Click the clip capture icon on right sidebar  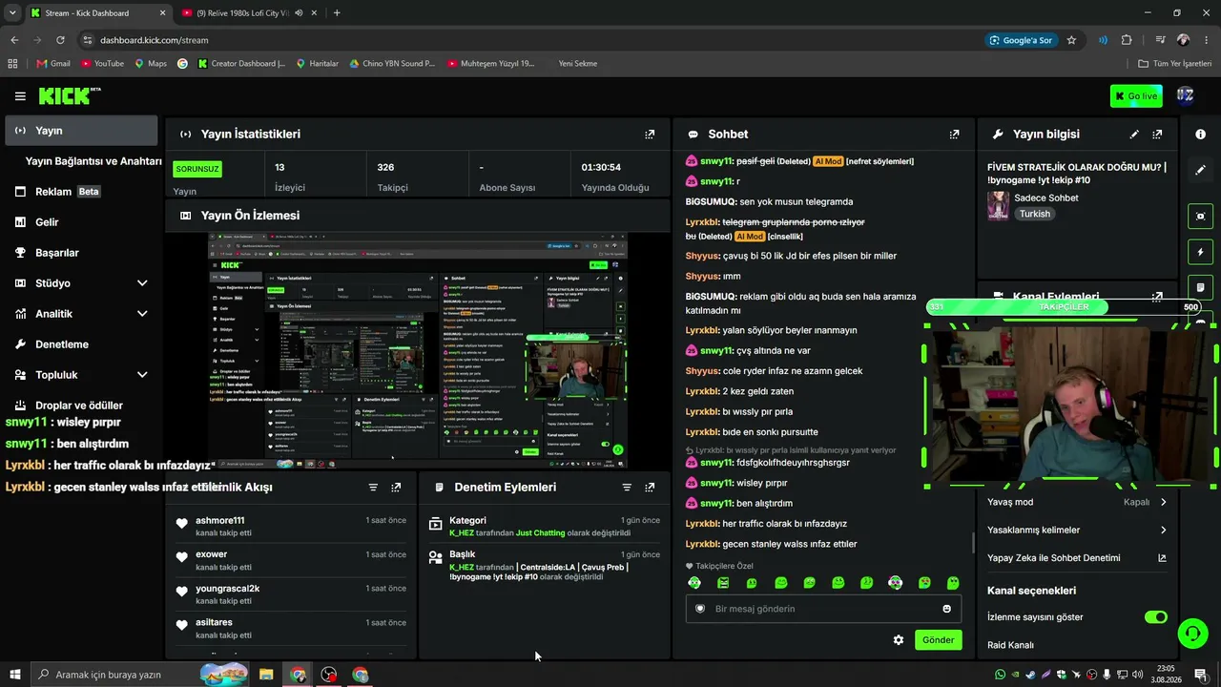tap(1200, 217)
